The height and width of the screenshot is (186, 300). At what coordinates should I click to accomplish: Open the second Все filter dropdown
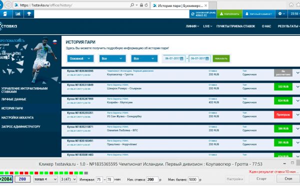(x=144, y=58)
